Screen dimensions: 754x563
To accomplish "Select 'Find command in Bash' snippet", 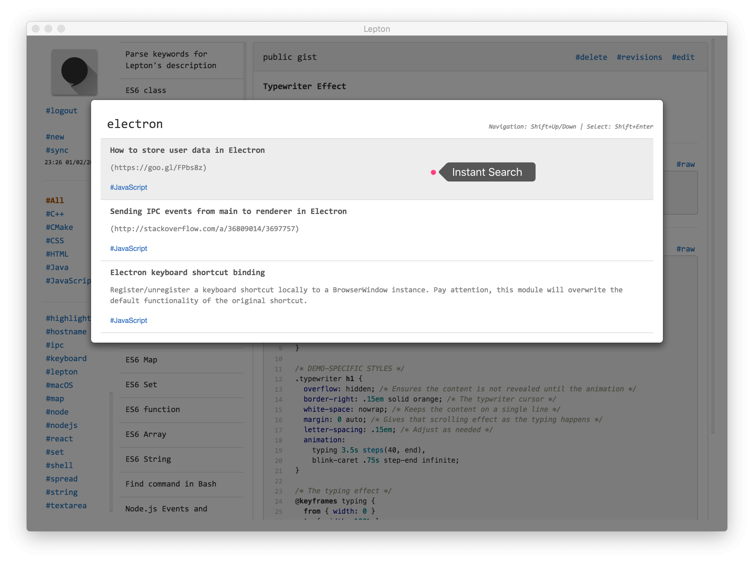I will click(x=171, y=484).
